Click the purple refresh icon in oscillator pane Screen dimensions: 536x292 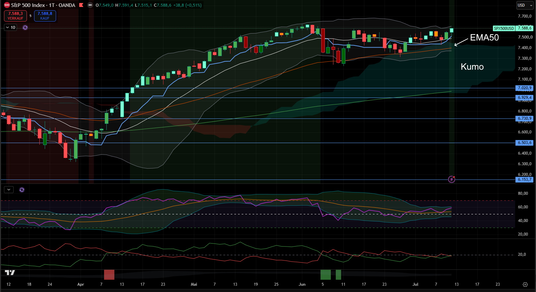pos(22,190)
